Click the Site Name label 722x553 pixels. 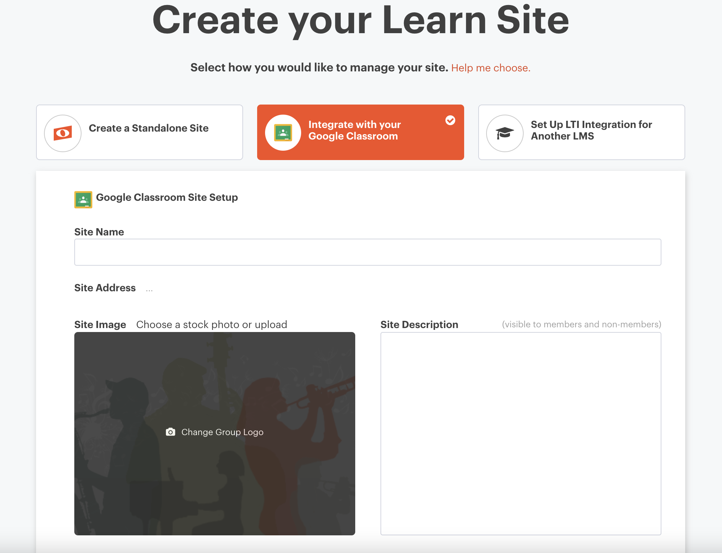coord(99,232)
